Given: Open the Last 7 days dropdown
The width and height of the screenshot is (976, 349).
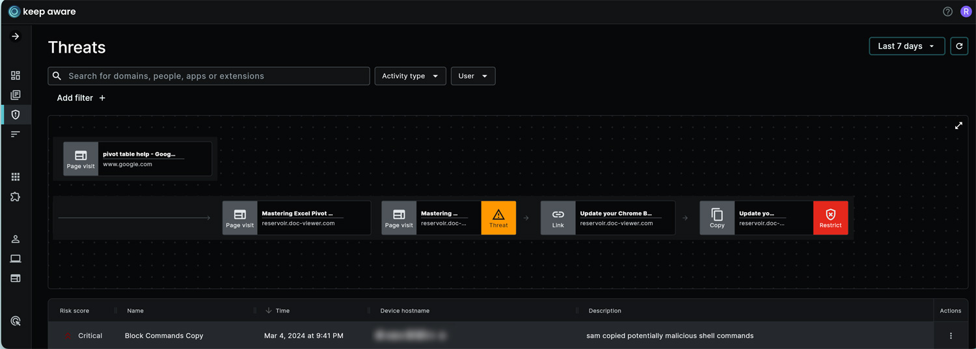Looking at the screenshot, I should coord(907,46).
